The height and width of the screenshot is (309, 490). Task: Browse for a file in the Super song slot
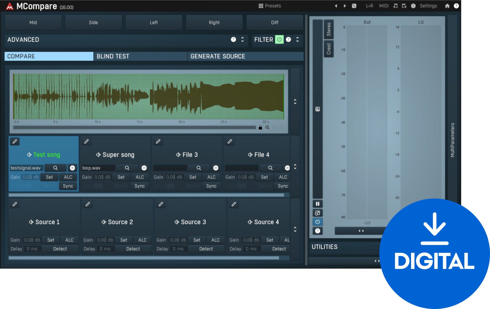tap(127, 168)
